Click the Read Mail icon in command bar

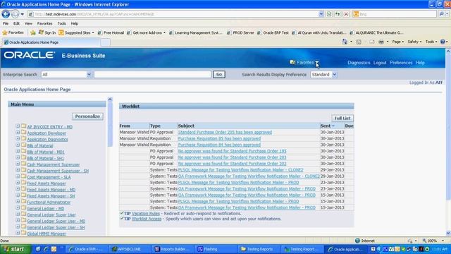click(x=371, y=42)
